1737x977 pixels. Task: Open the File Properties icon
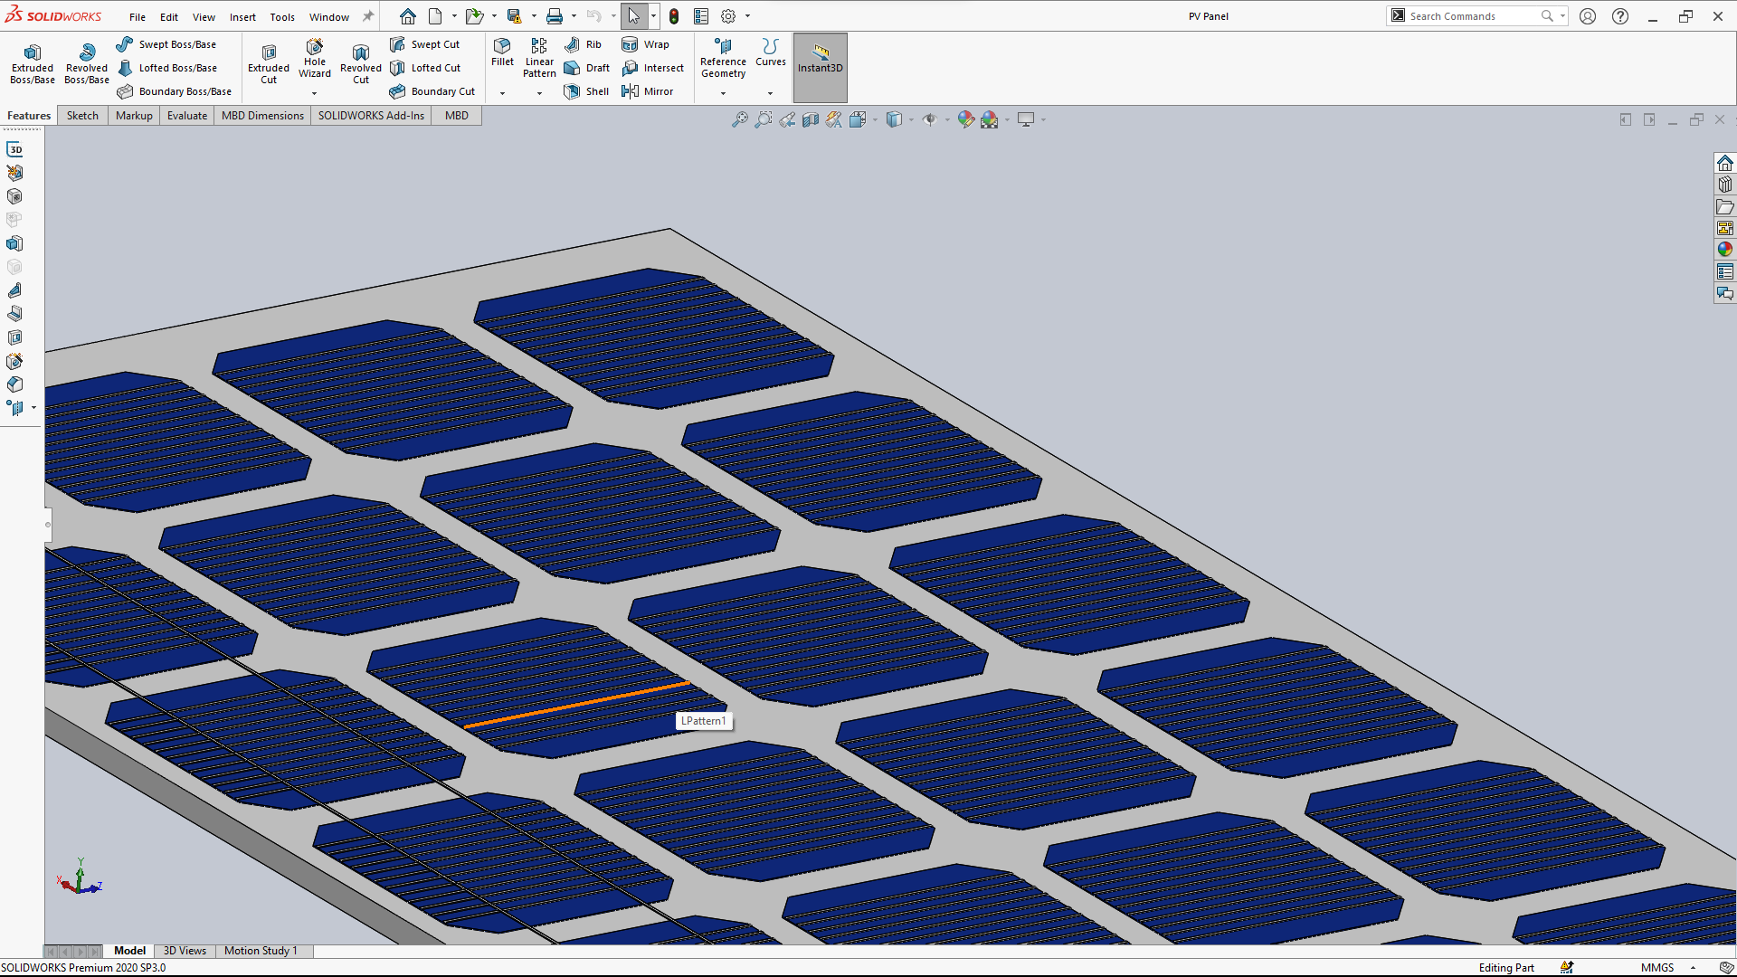[701, 16]
